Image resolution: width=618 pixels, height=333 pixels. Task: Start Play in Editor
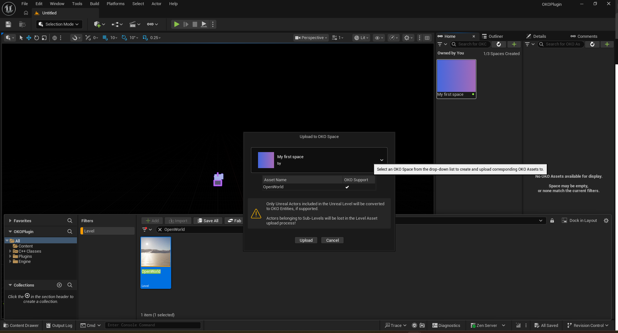(x=176, y=24)
